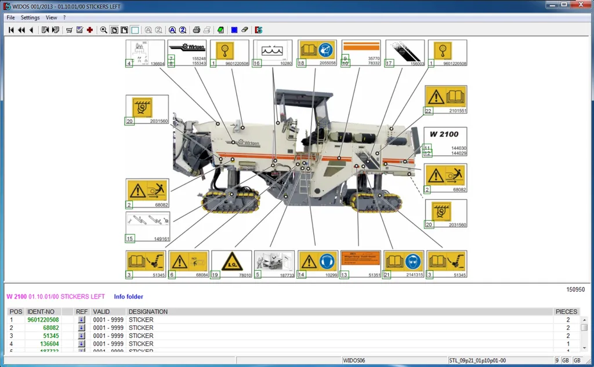Click the shopping cart icon in toolbar
The image size is (594, 367).
69,30
